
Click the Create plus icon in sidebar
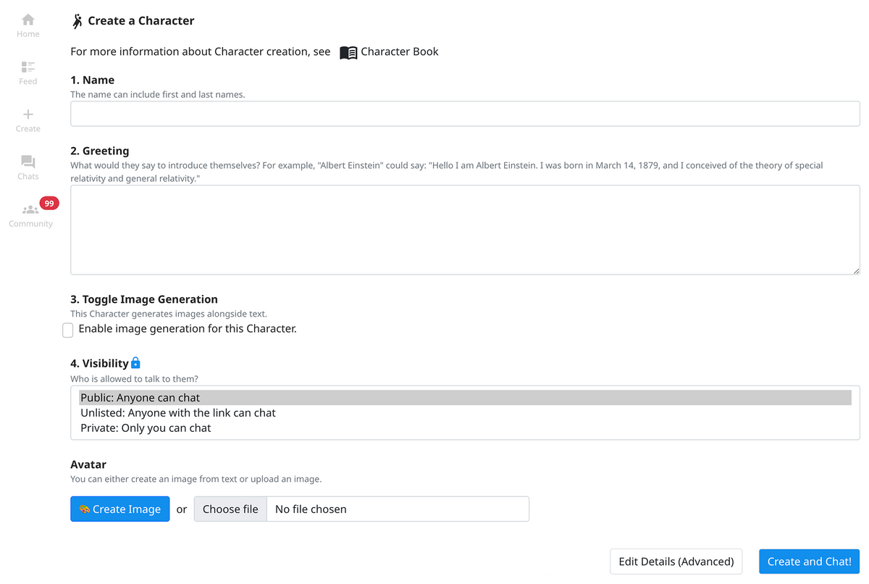coord(28,114)
